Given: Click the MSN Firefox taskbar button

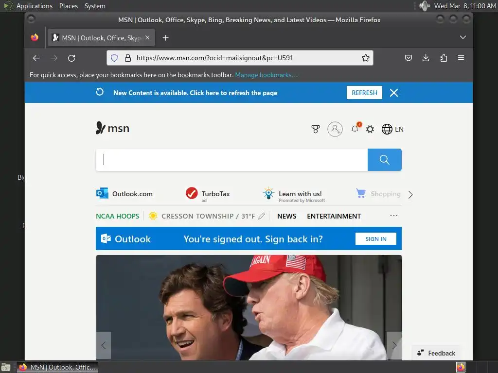Looking at the screenshot, I should coord(57,367).
